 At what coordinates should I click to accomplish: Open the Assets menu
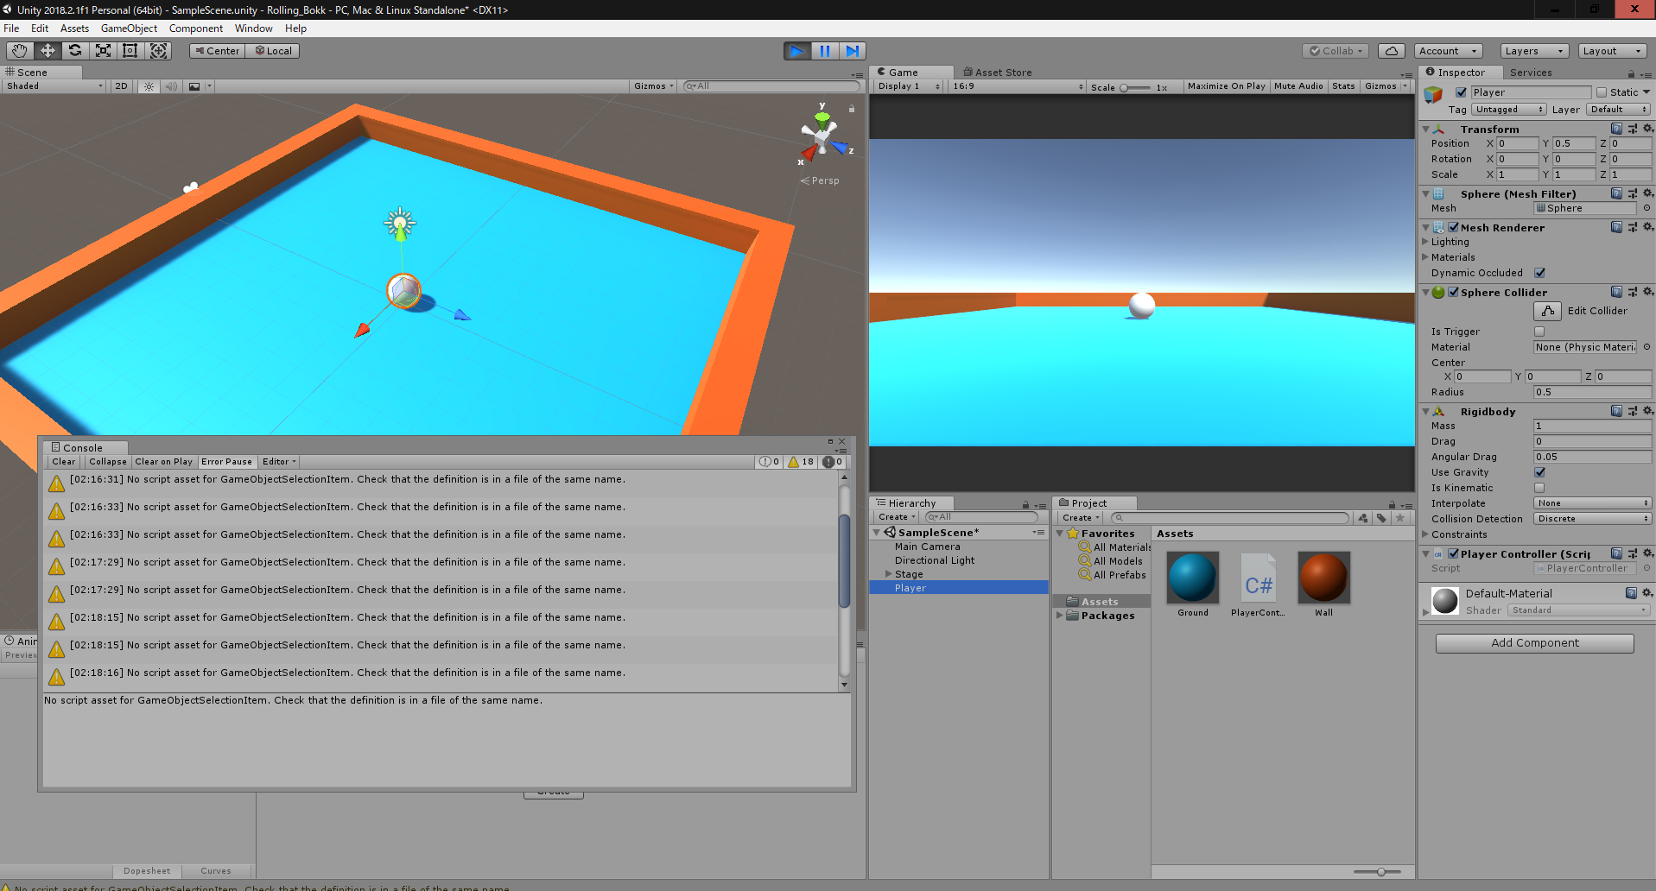point(74,28)
